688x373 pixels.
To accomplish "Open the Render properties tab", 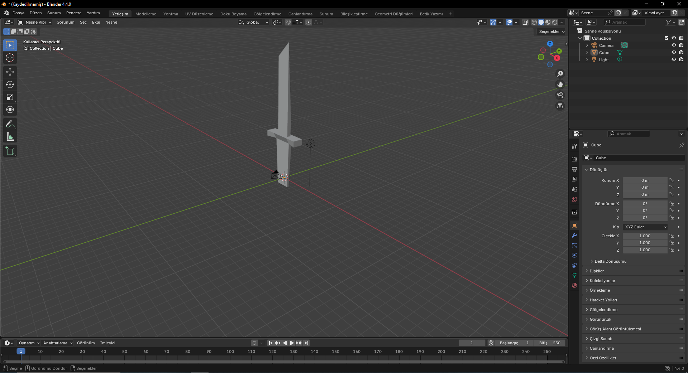I will tap(574, 159).
